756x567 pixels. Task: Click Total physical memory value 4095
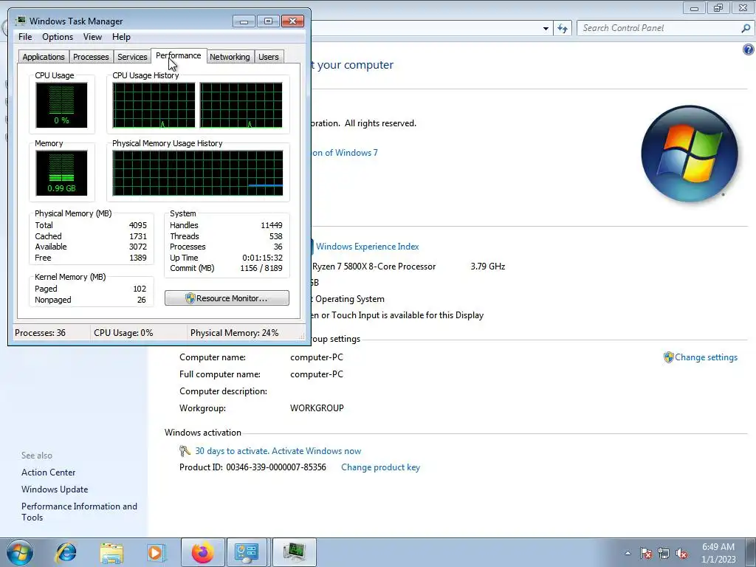[138, 225]
